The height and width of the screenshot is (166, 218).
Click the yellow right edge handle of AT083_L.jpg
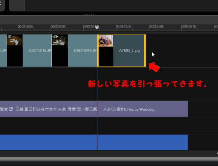point(145,51)
